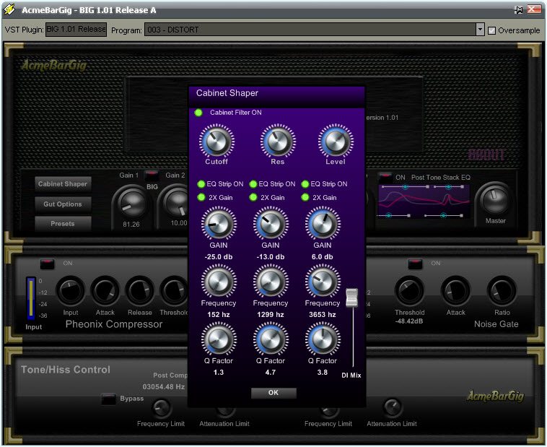Image resolution: width=547 pixels, height=447 pixels.
Task: Toggle the Cabinet Filter ON LED
Action: click(198, 113)
